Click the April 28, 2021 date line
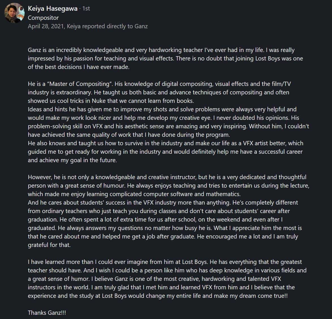 coord(88,26)
